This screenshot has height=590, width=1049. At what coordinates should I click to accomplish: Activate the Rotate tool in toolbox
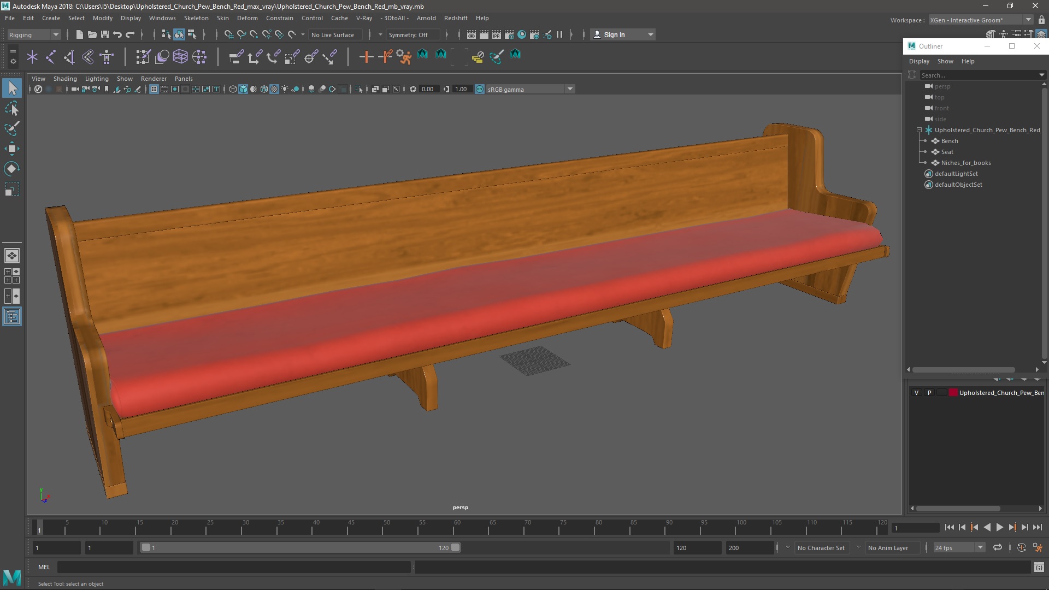point(12,169)
